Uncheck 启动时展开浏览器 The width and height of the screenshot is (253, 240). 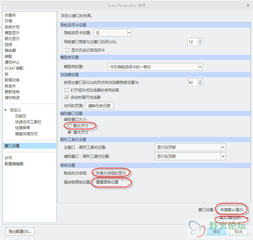coord(67,97)
